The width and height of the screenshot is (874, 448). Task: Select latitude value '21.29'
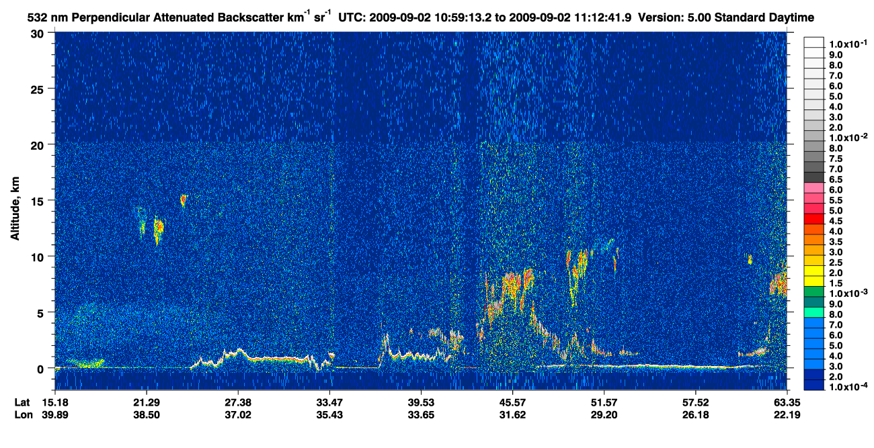tap(147, 402)
